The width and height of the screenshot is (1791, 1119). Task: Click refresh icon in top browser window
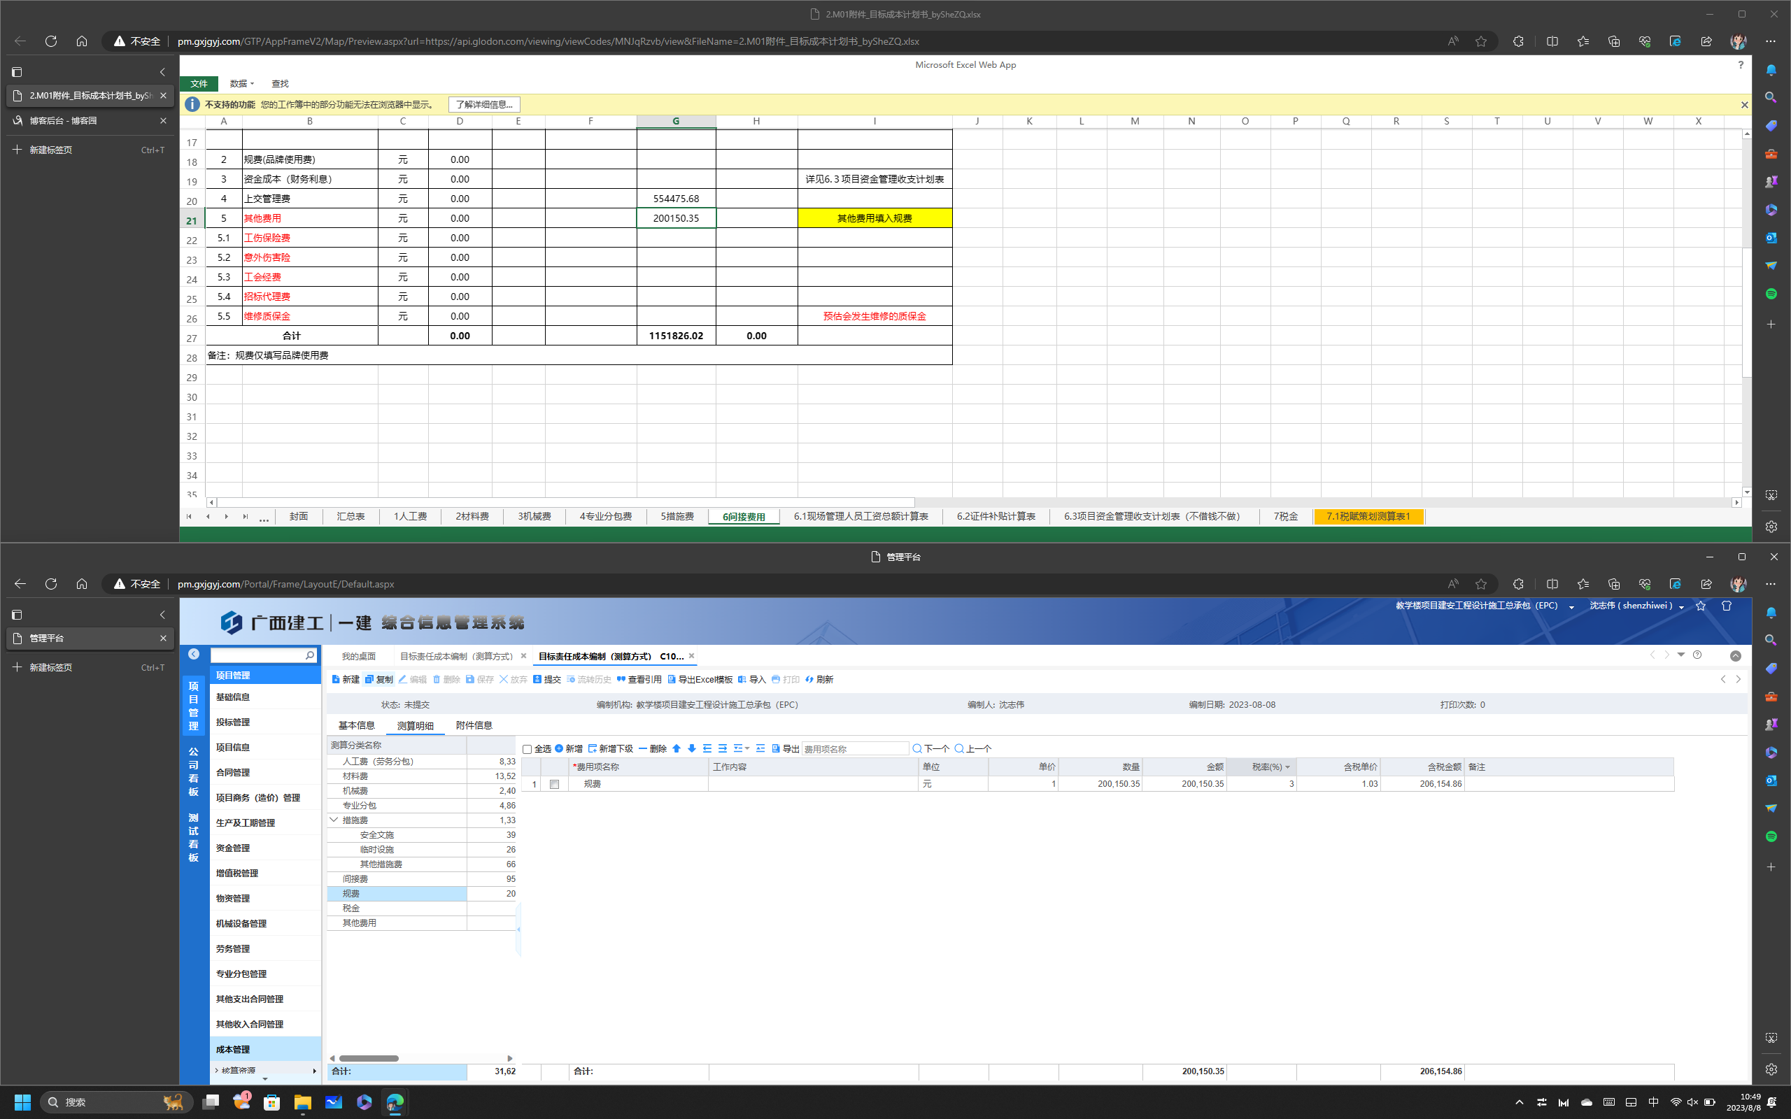click(51, 41)
